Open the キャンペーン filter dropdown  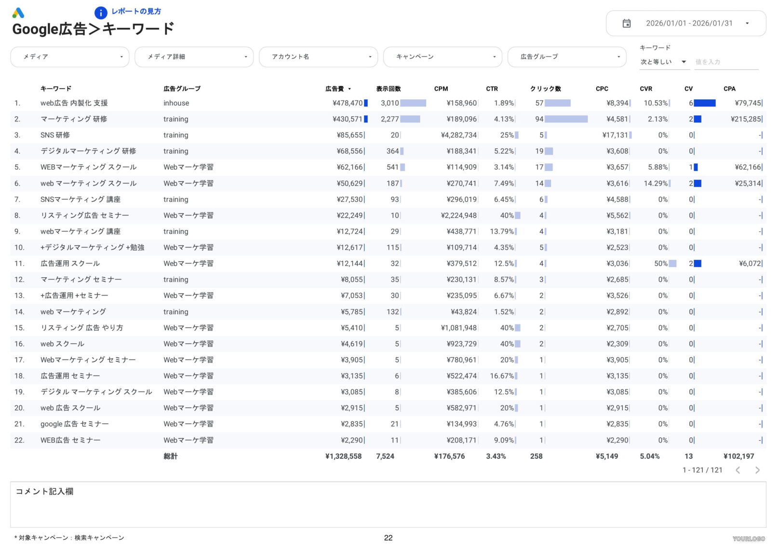point(442,57)
